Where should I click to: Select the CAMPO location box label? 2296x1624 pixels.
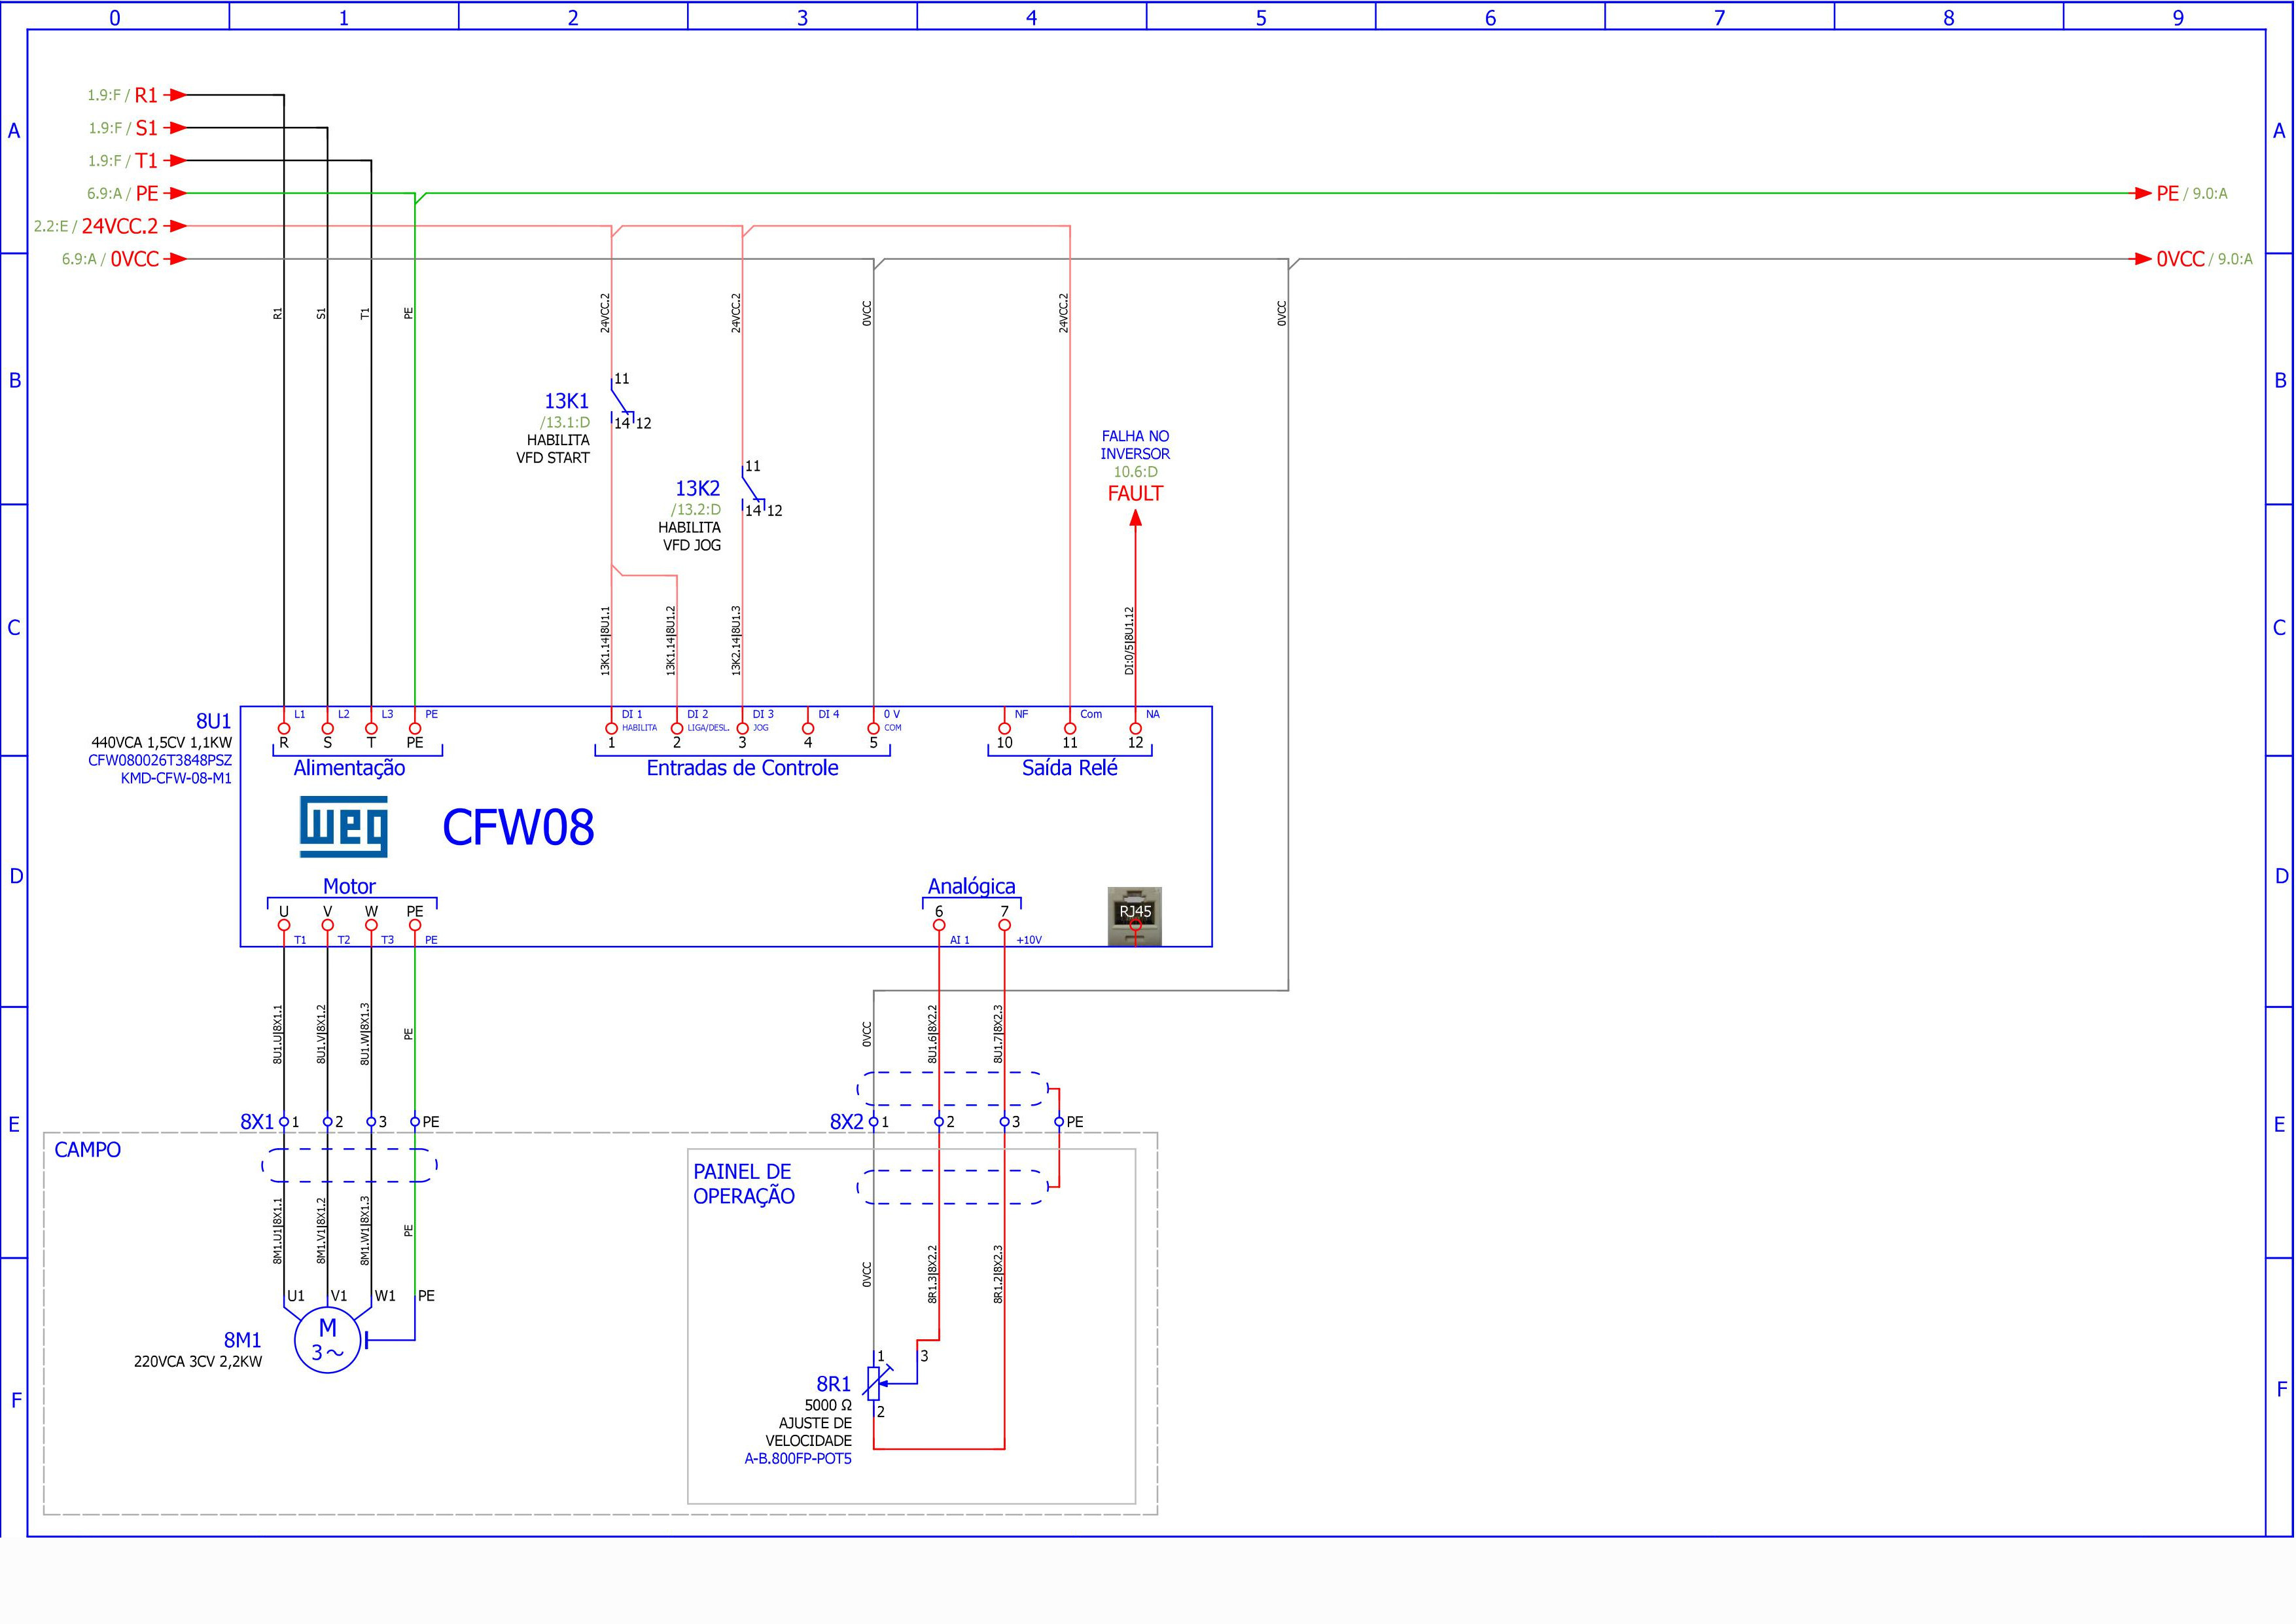point(87,1149)
